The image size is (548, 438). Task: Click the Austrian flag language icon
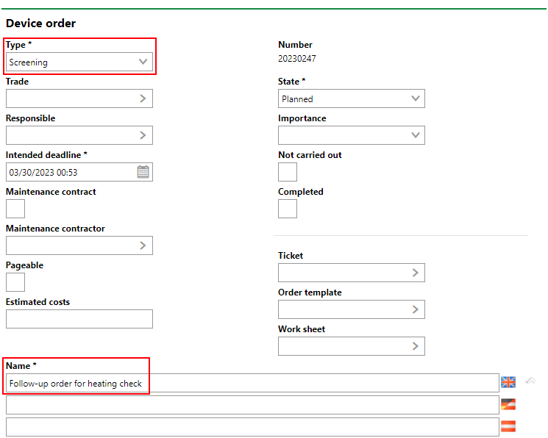pyautogui.click(x=508, y=426)
